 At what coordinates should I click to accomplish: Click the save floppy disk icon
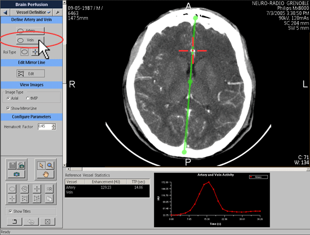tap(12, 165)
